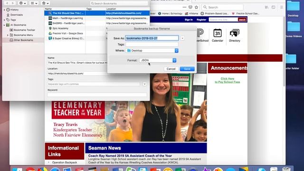Open Firefox Library toolbar icon
304x171 pixels.
pyautogui.click(x=267, y=7)
